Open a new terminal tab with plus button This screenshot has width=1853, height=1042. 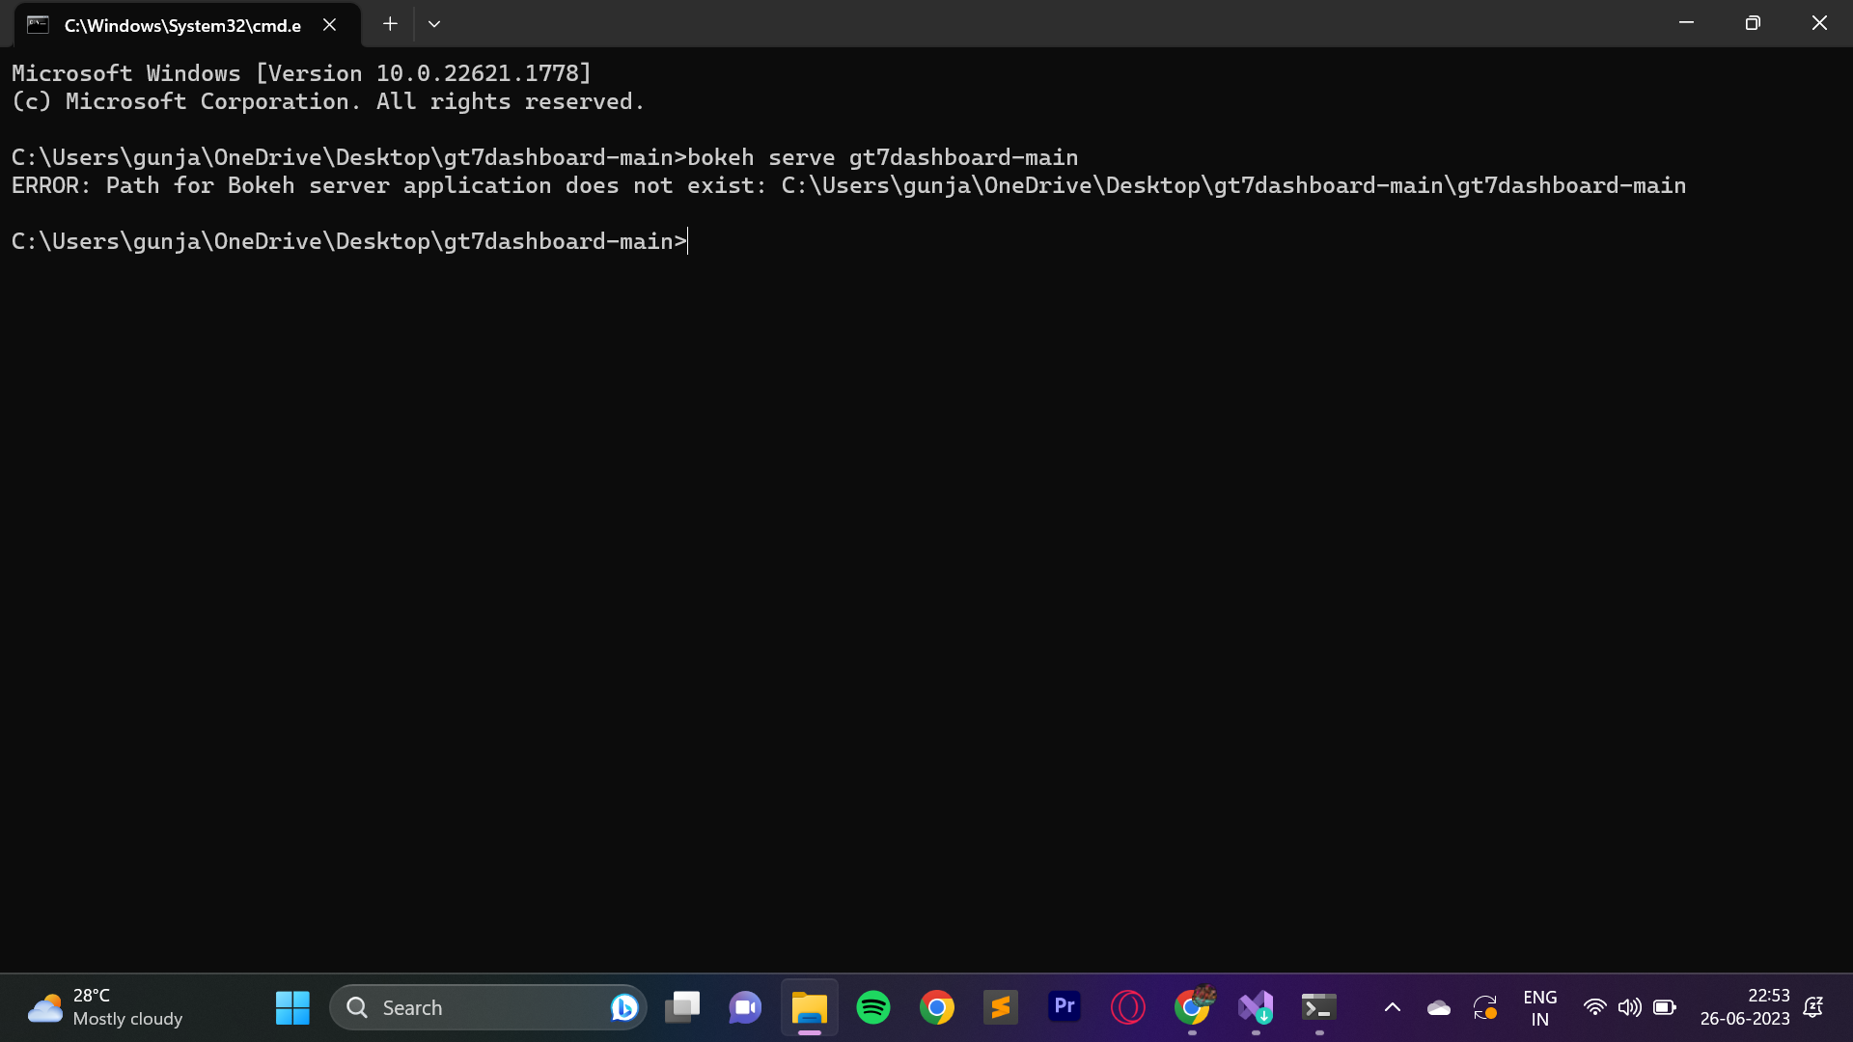[x=389, y=23]
